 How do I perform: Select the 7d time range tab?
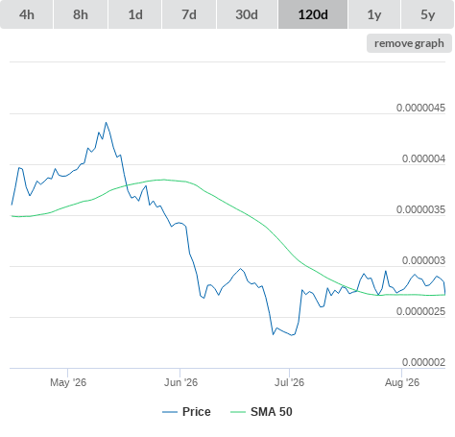point(189,14)
